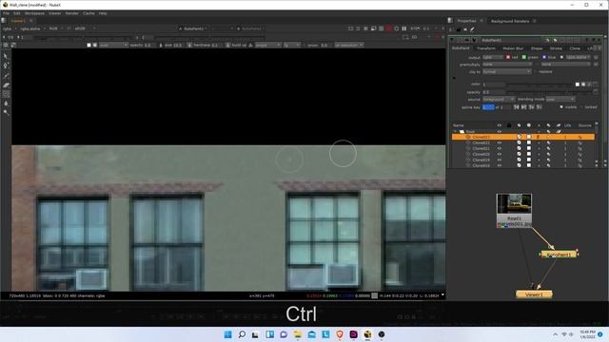Click the opacity slider track
The width and height of the screenshot is (609, 342).
[550, 92]
